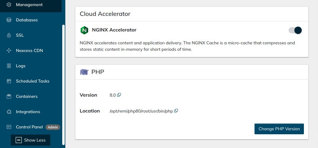Click the Change PHP Version button
The image size is (318, 148).
279,129
